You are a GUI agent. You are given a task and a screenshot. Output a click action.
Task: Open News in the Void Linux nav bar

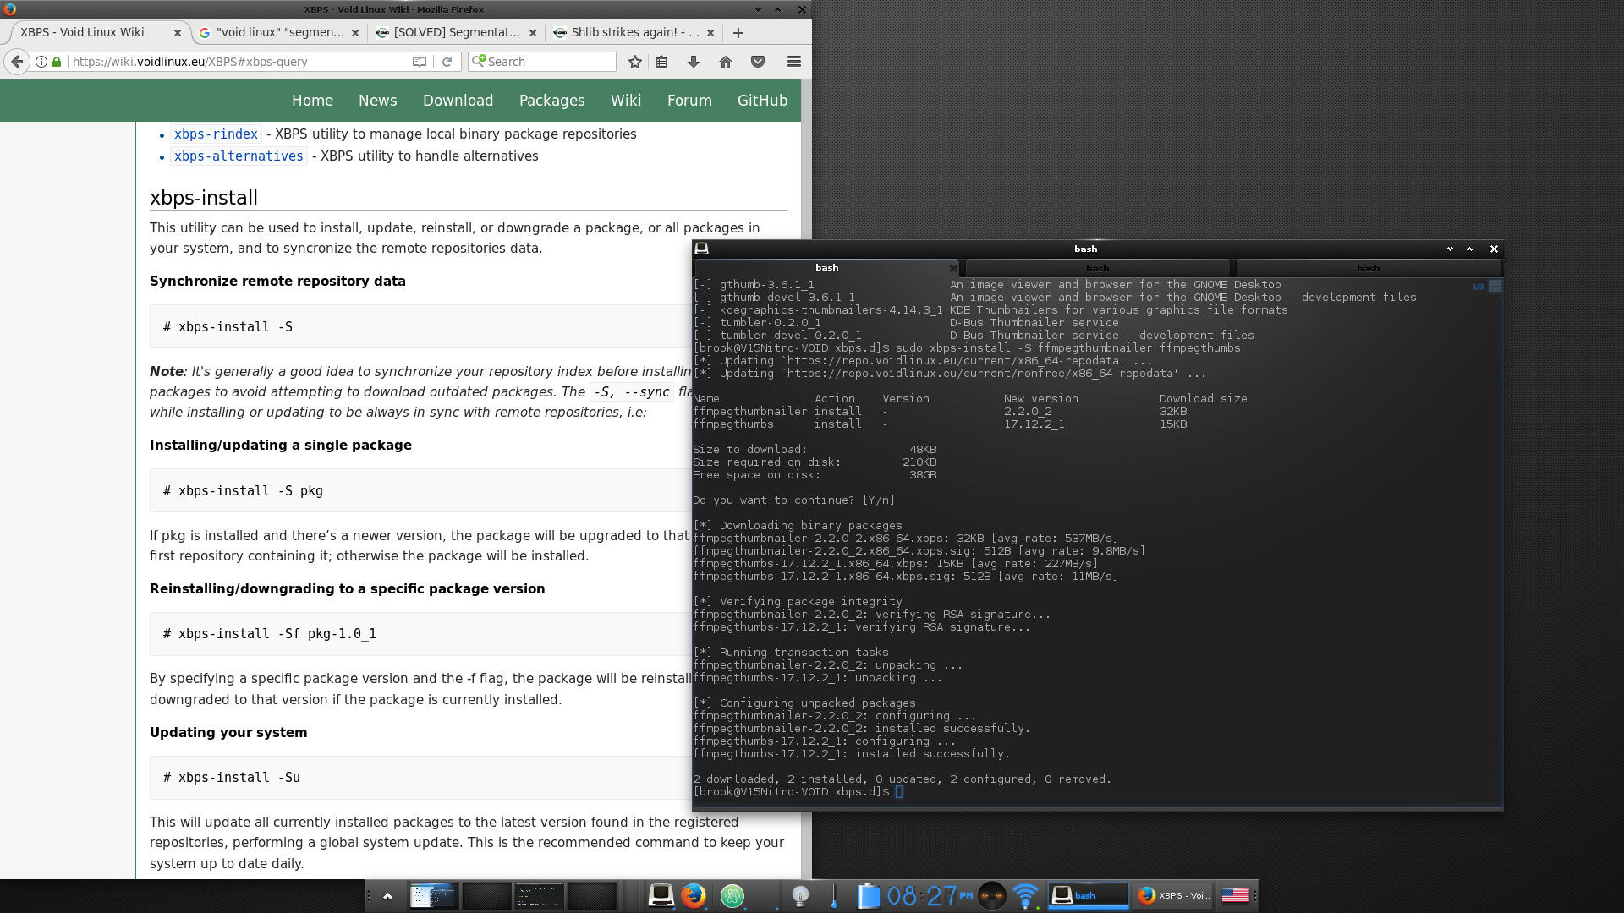377,101
